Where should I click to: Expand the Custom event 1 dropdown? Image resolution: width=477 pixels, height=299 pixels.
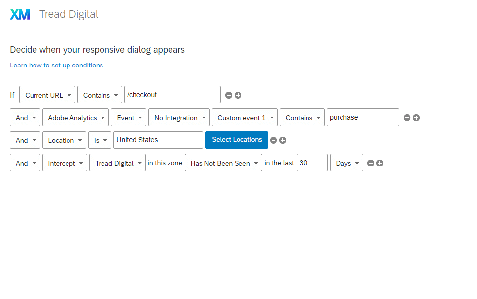(244, 117)
